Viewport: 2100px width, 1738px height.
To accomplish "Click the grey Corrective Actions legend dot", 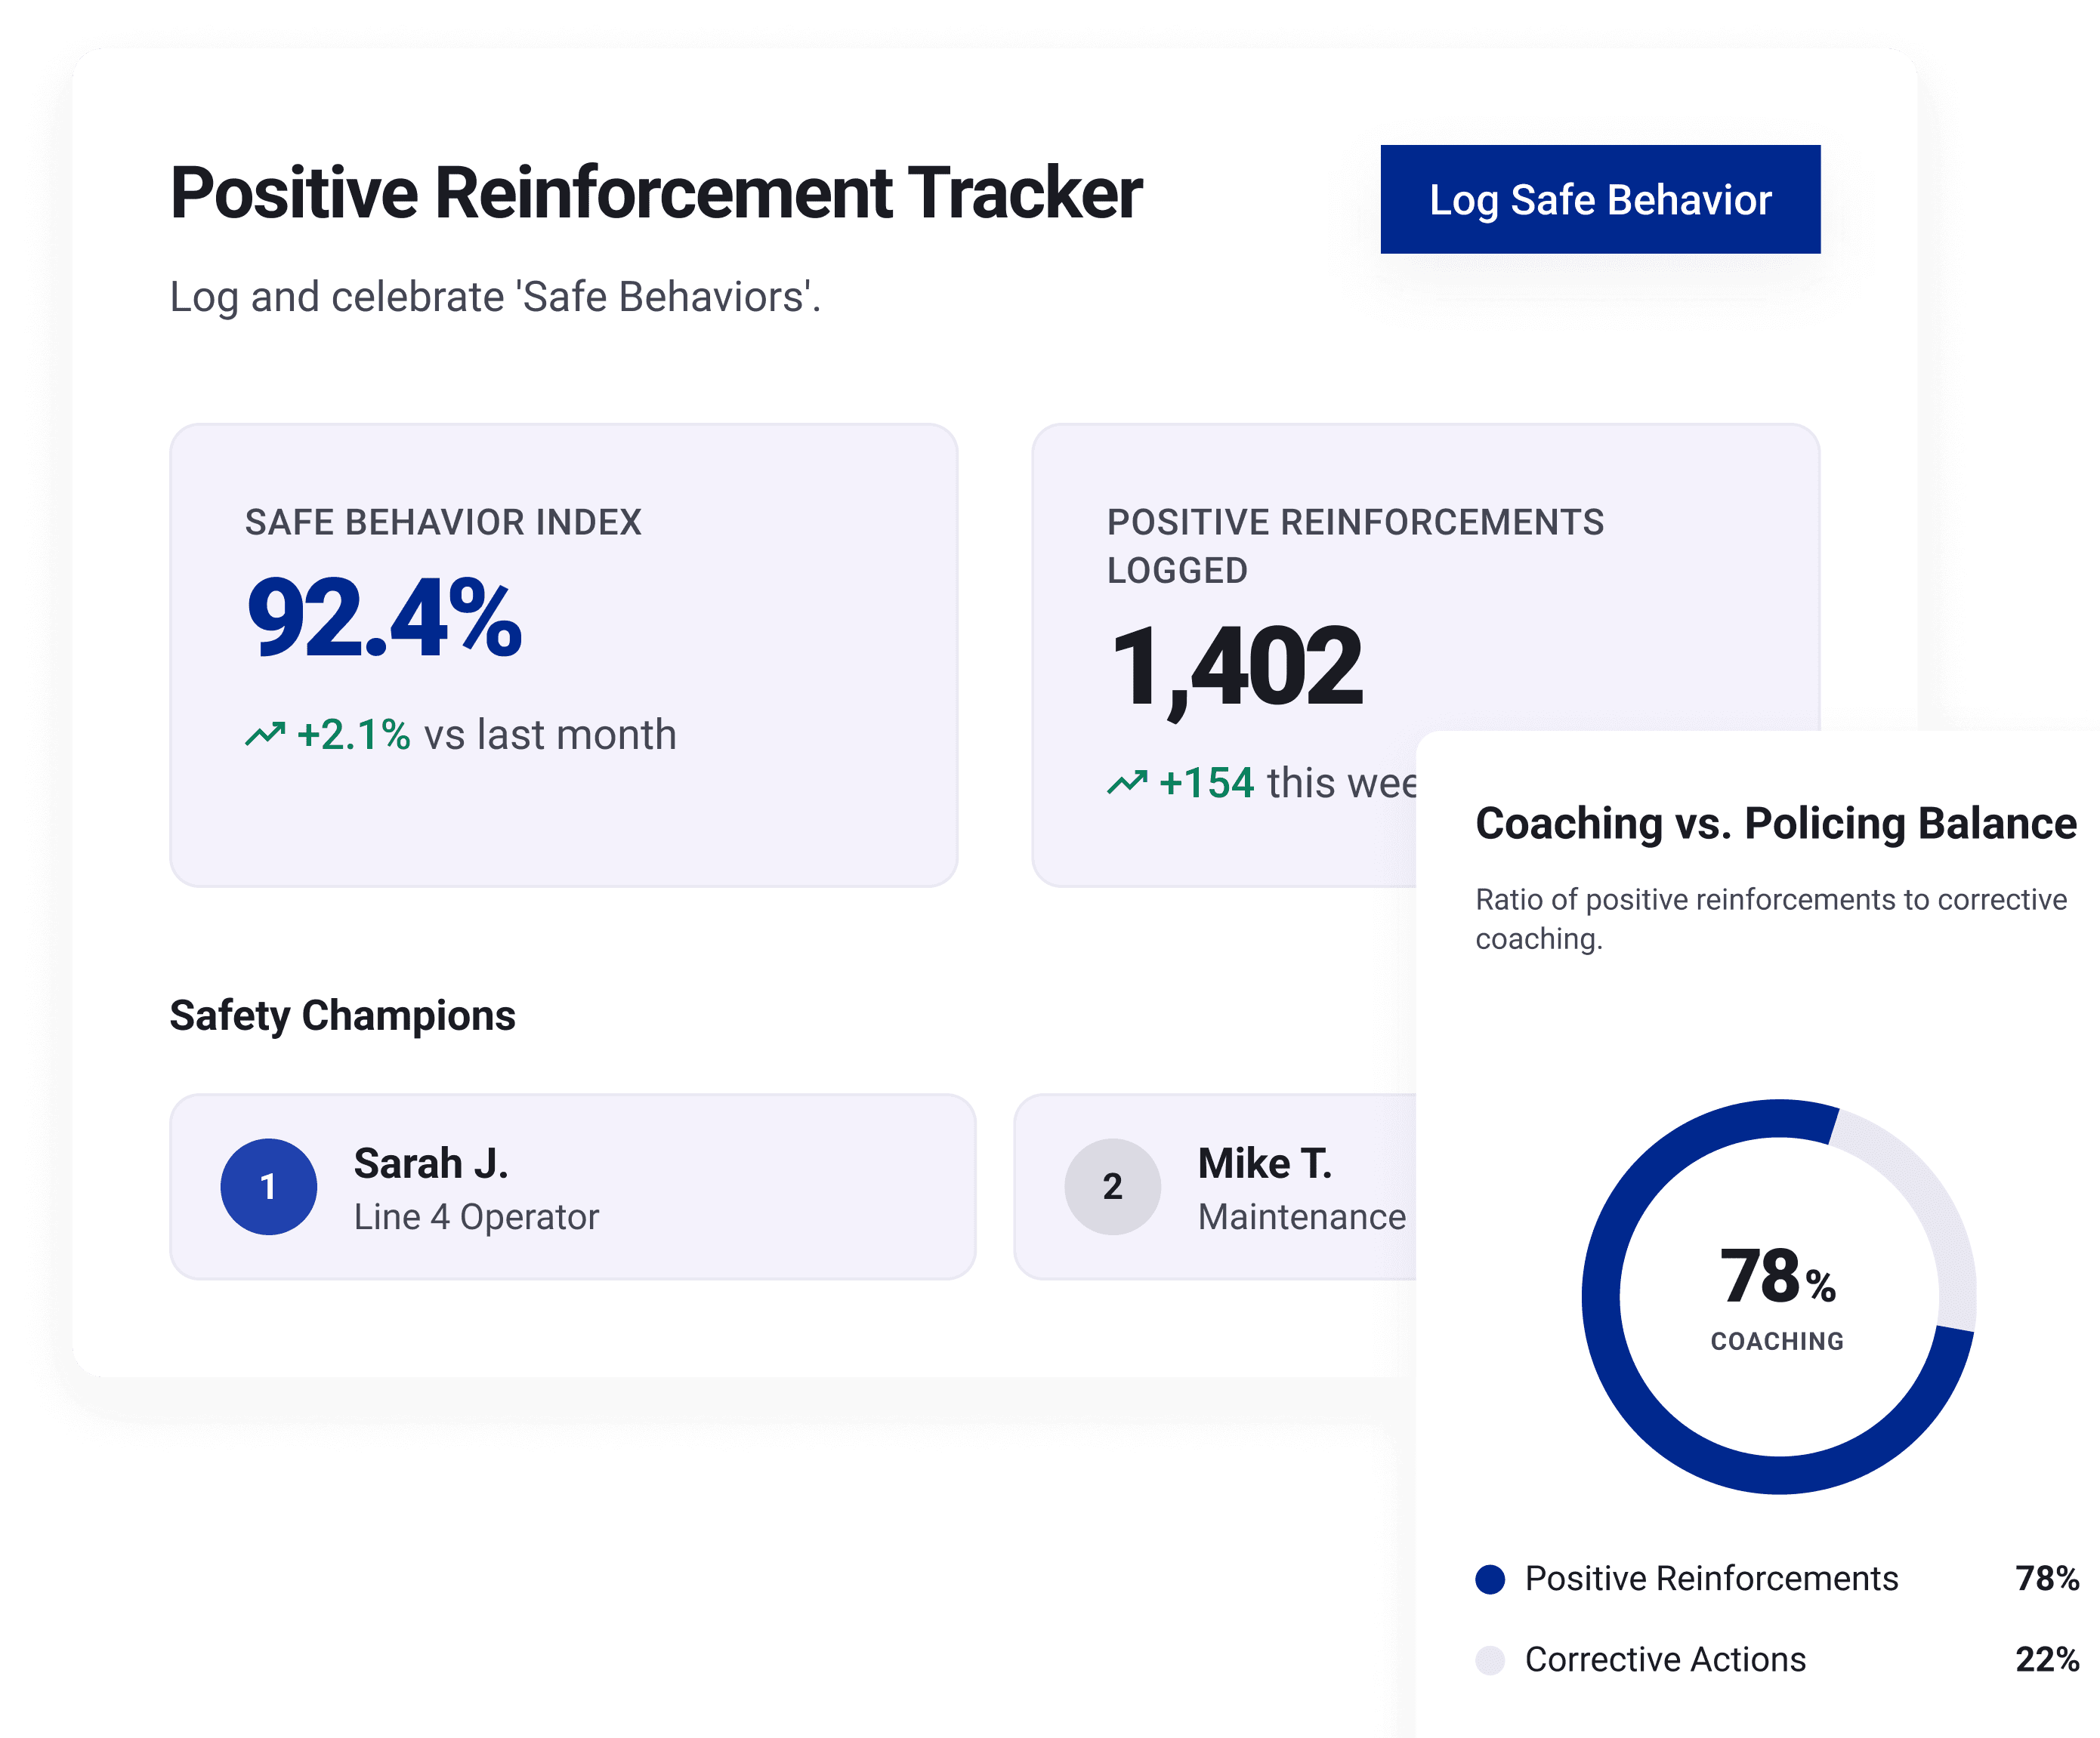I will click(x=1490, y=1660).
